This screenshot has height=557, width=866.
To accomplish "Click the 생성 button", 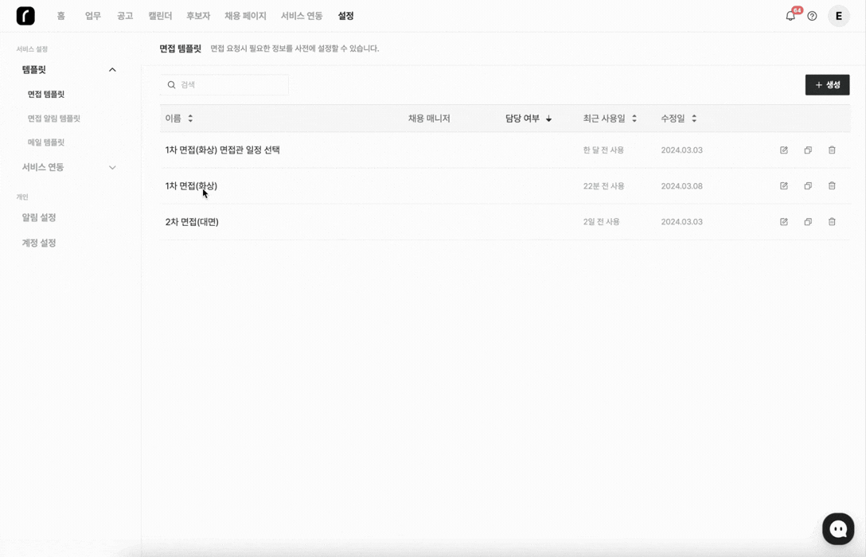I will click(827, 85).
